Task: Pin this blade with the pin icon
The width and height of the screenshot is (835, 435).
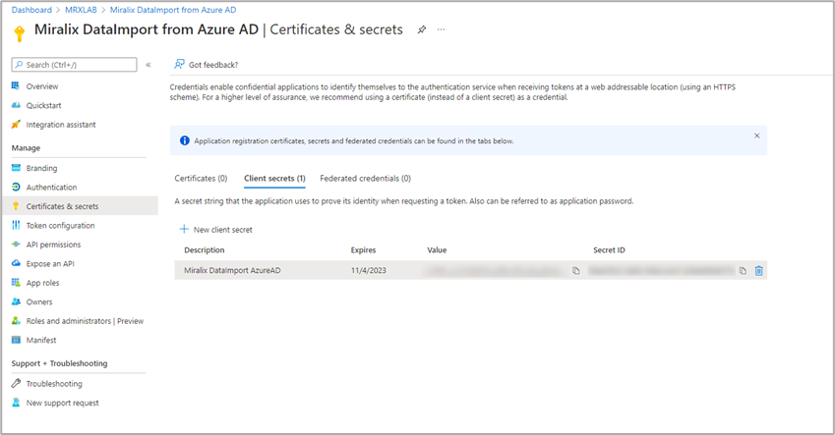Action: pos(422,29)
